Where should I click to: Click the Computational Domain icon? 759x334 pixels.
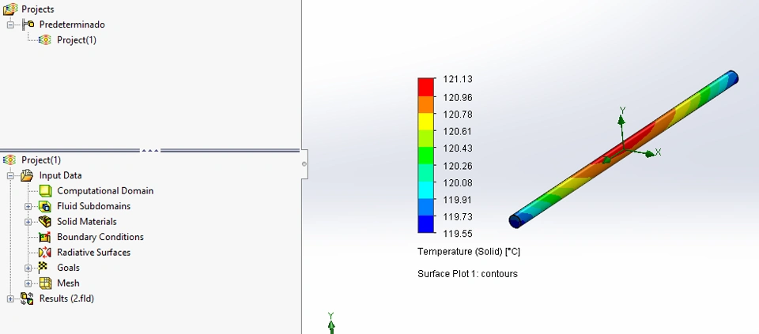click(45, 191)
